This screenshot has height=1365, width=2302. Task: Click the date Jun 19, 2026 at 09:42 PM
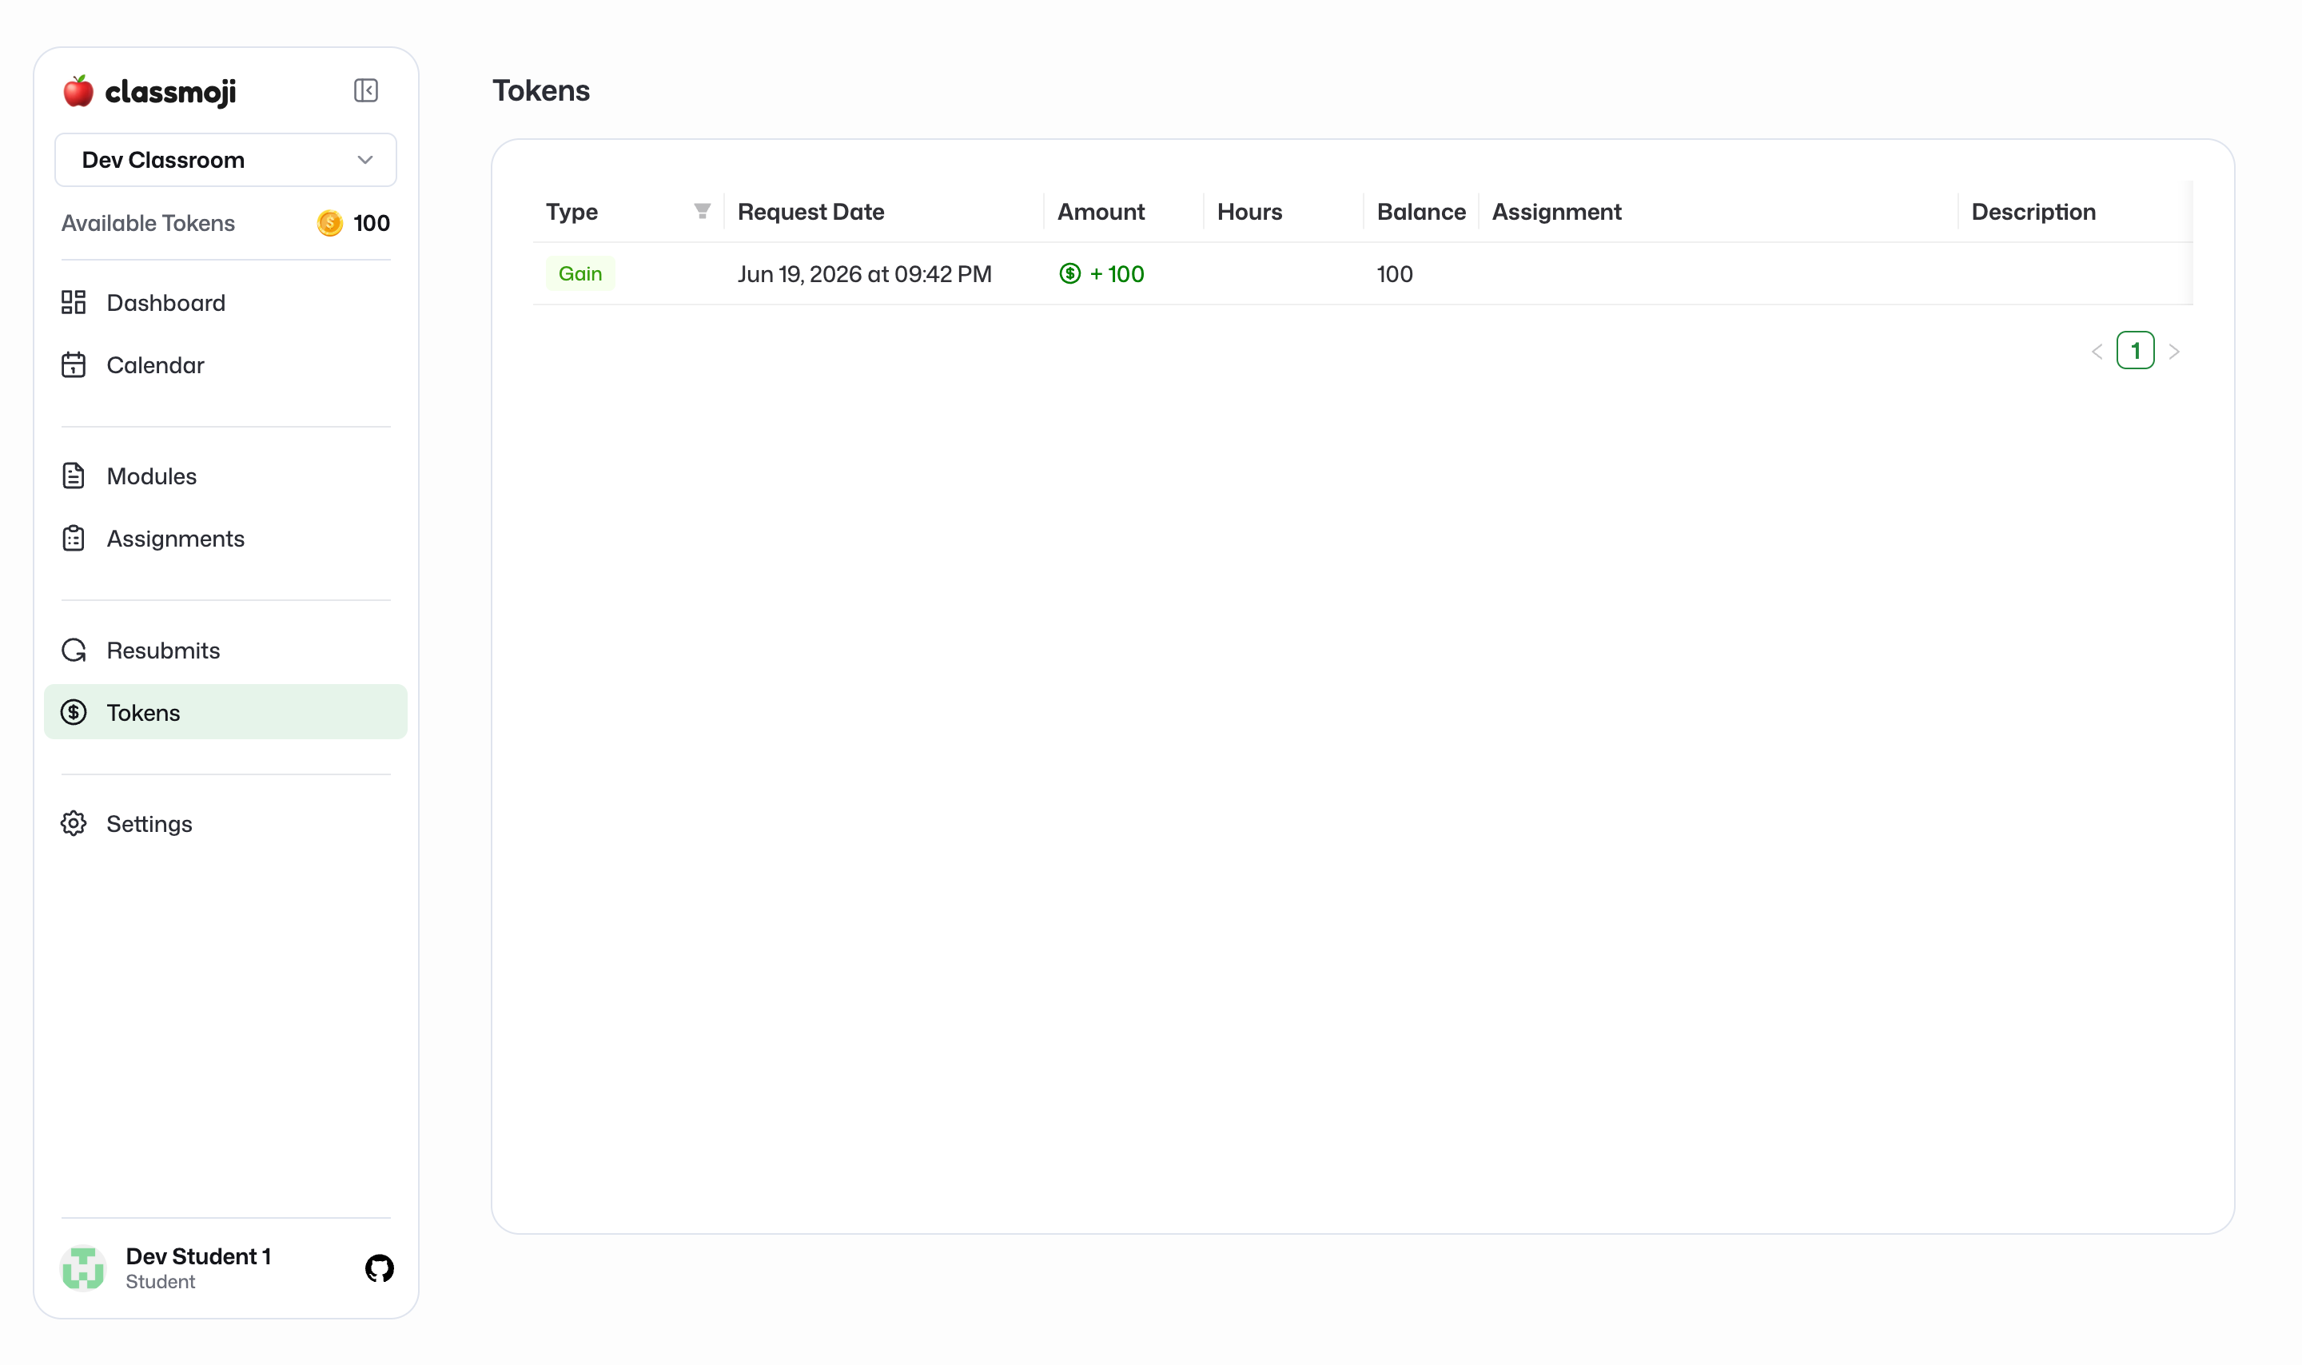click(865, 274)
